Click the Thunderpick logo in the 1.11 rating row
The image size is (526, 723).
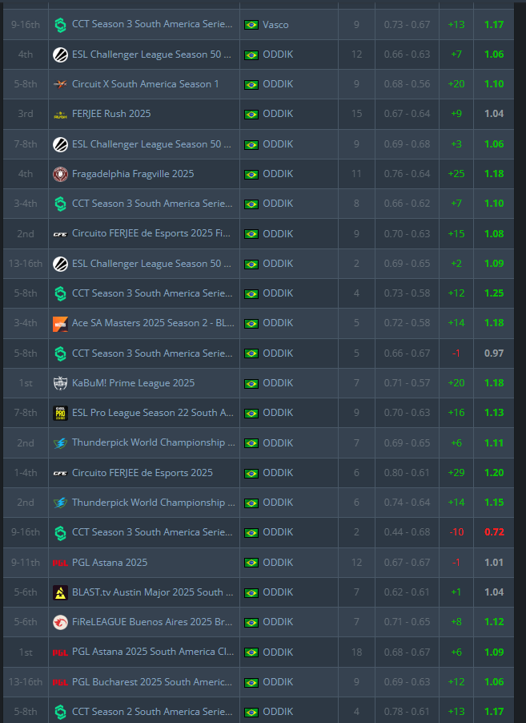tap(60, 443)
